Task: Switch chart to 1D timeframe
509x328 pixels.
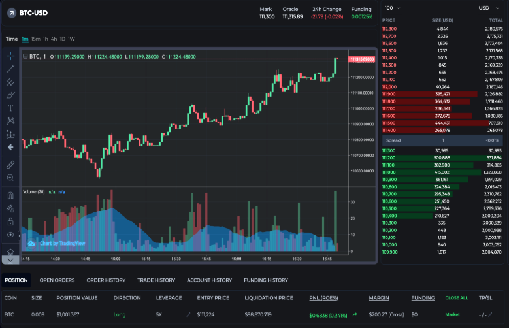Action: [62, 39]
